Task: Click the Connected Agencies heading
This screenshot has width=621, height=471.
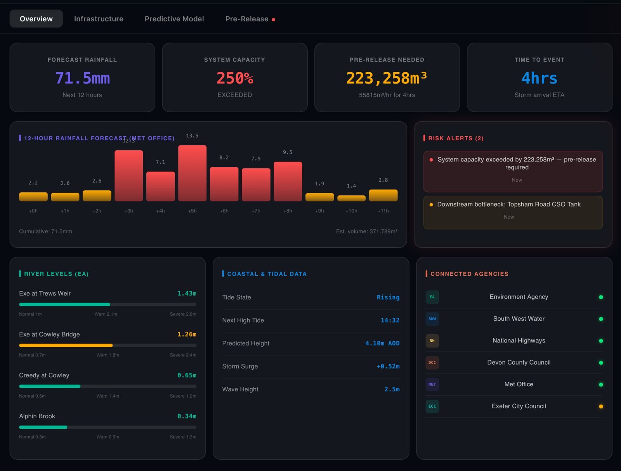Action: coord(469,274)
